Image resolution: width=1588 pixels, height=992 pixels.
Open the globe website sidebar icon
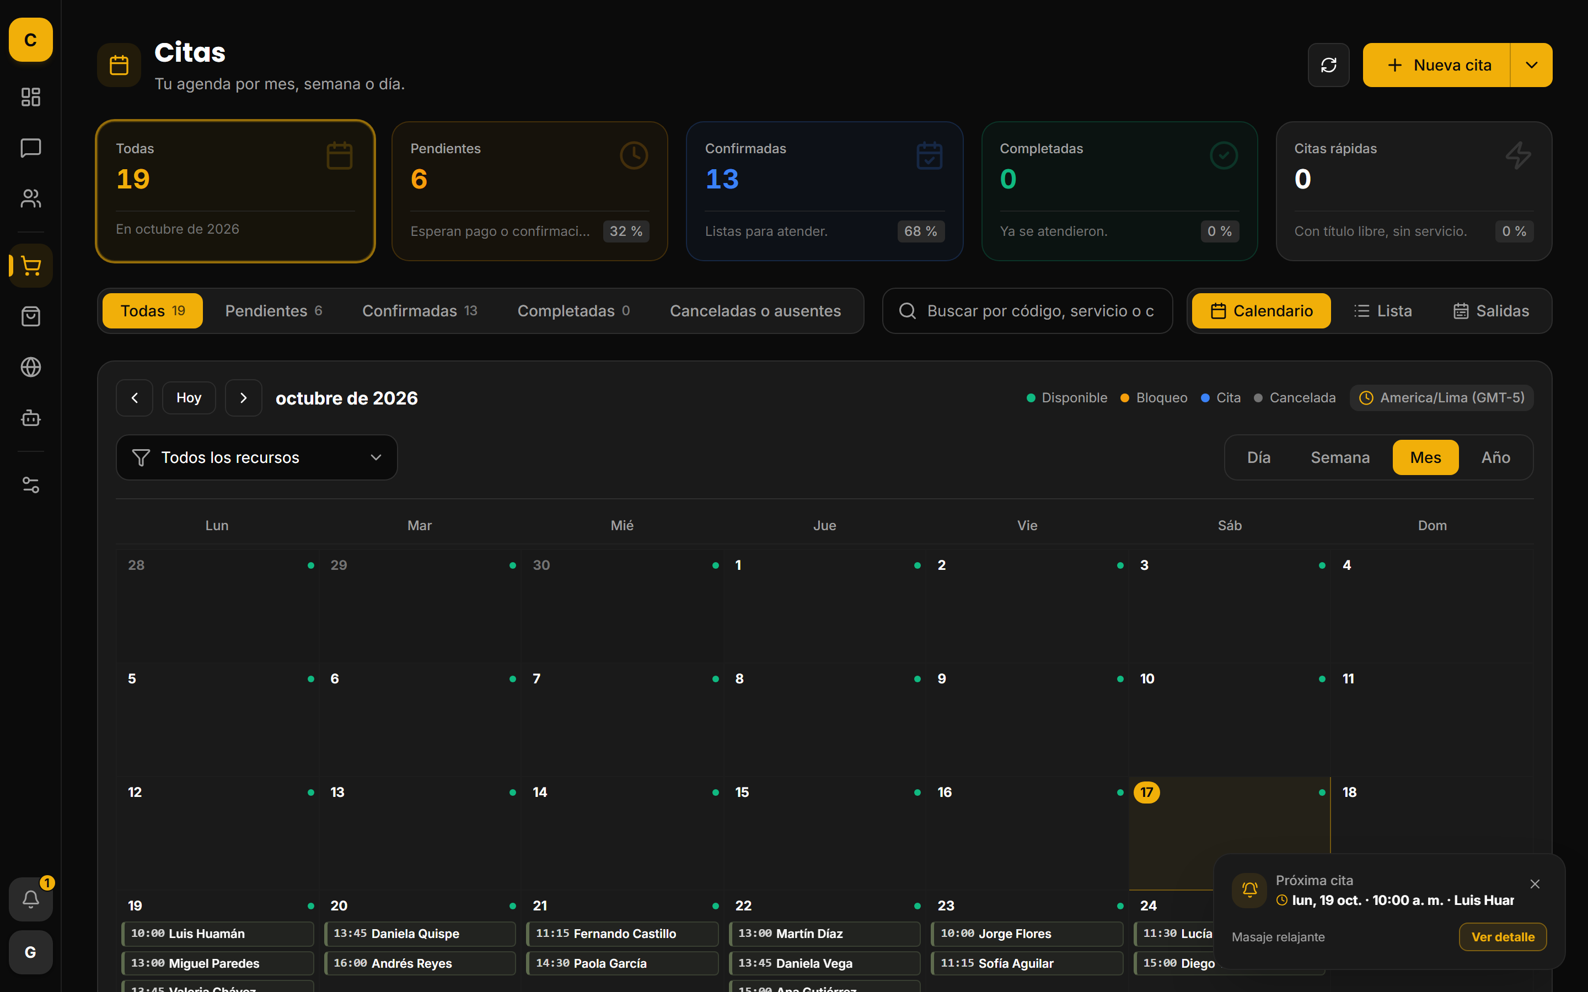point(31,366)
